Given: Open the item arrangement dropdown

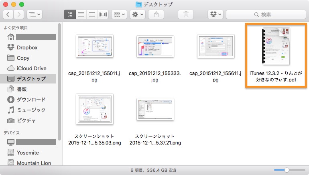Looking at the screenshot, I should click(119, 14).
